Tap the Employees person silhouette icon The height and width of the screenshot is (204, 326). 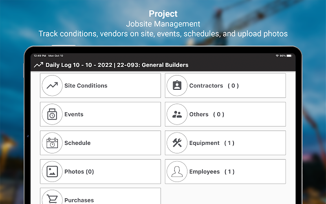[177, 171]
